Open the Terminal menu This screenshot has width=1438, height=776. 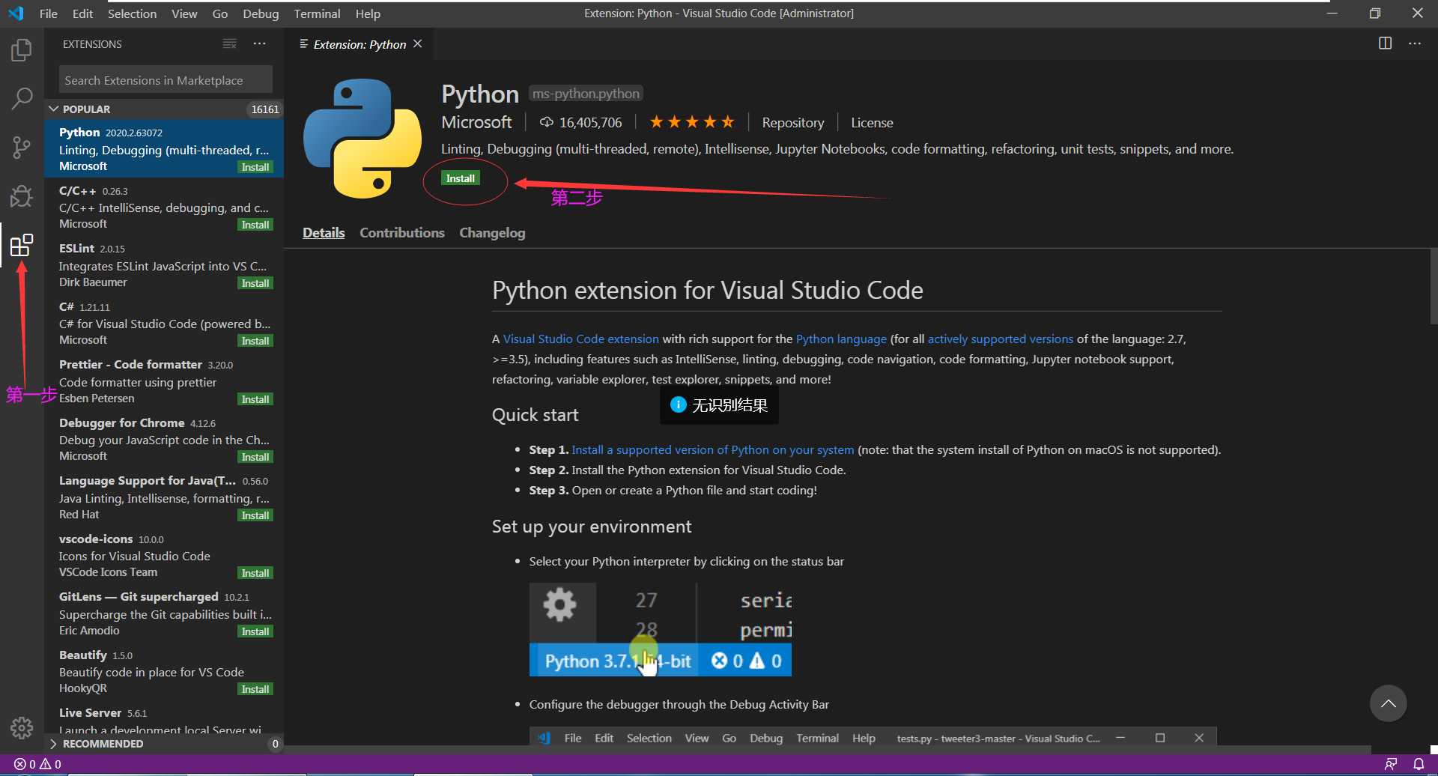point(317,13)
